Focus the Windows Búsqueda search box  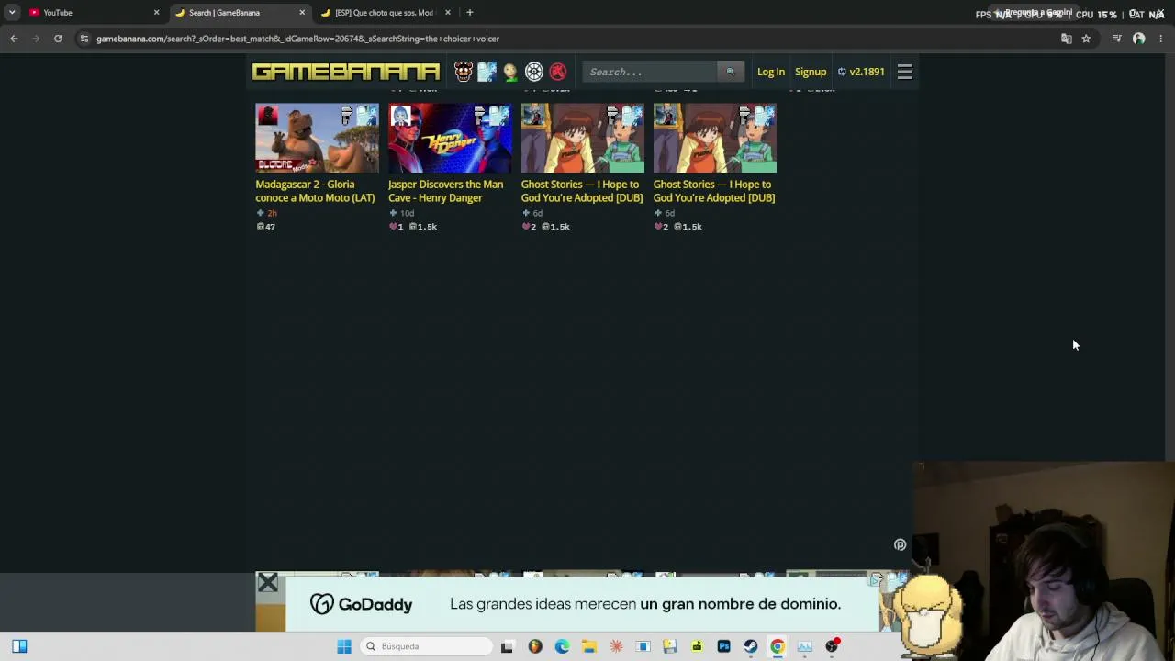(x=426, y=646)
